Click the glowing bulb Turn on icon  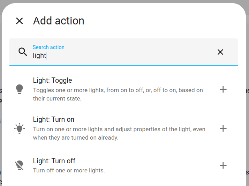pos(20,128)
